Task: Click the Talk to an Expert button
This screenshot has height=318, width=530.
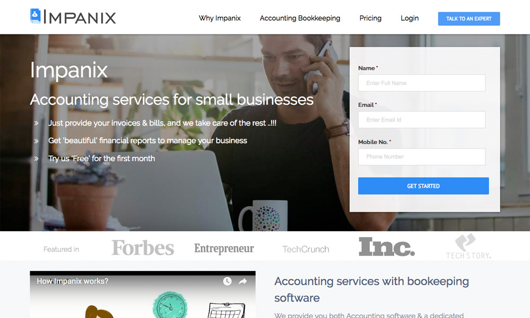Action: pos(469,19)
